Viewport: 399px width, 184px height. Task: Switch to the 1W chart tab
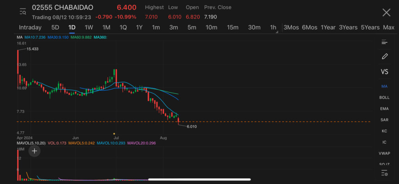point(89,28)
